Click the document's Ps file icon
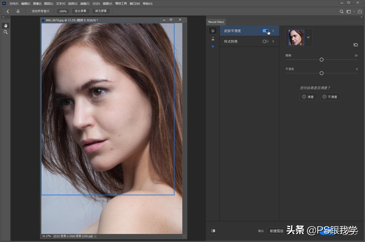This screenshot has width=365, height=242. [43, 20]
